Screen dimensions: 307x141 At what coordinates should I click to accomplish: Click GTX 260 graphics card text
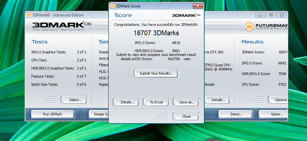point(214,52)
